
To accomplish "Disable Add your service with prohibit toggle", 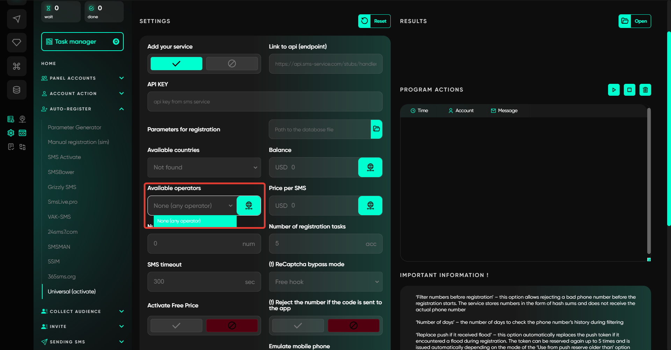I will coord(232,64).
